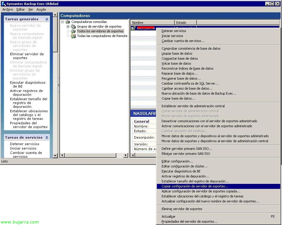Collapse the Tareas de servicios panel
Image resolution: width=282 pixels, height=225 pixels.
pyautogui.click(x=47, y=137)
